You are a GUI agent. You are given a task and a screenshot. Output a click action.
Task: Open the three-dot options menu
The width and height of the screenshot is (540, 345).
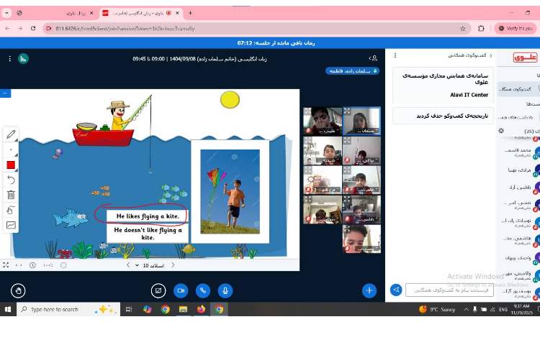click(x=9, y=58)
